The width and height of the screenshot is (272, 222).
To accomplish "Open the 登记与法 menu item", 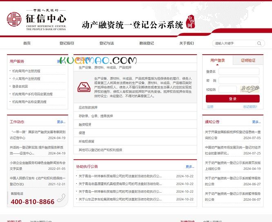I will 107,43.
